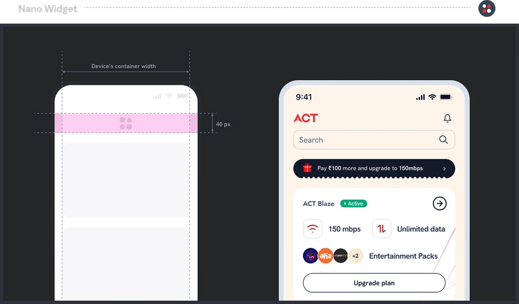Image resolution: width=519 pixels, height=304 pixels.
Task: Click the dark YuppTV pack icon
Action: pos(340,256)
